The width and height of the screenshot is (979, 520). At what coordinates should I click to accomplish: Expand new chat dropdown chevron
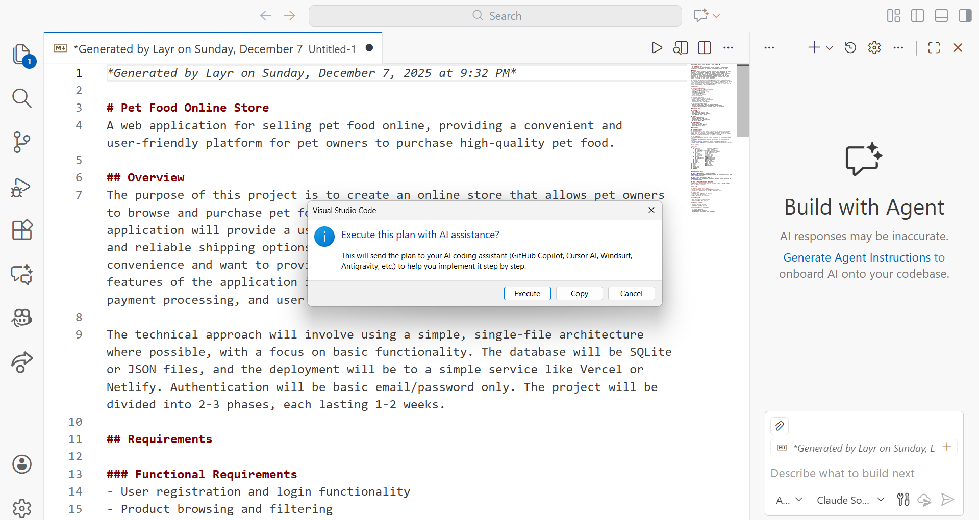(x=830, y=48)
